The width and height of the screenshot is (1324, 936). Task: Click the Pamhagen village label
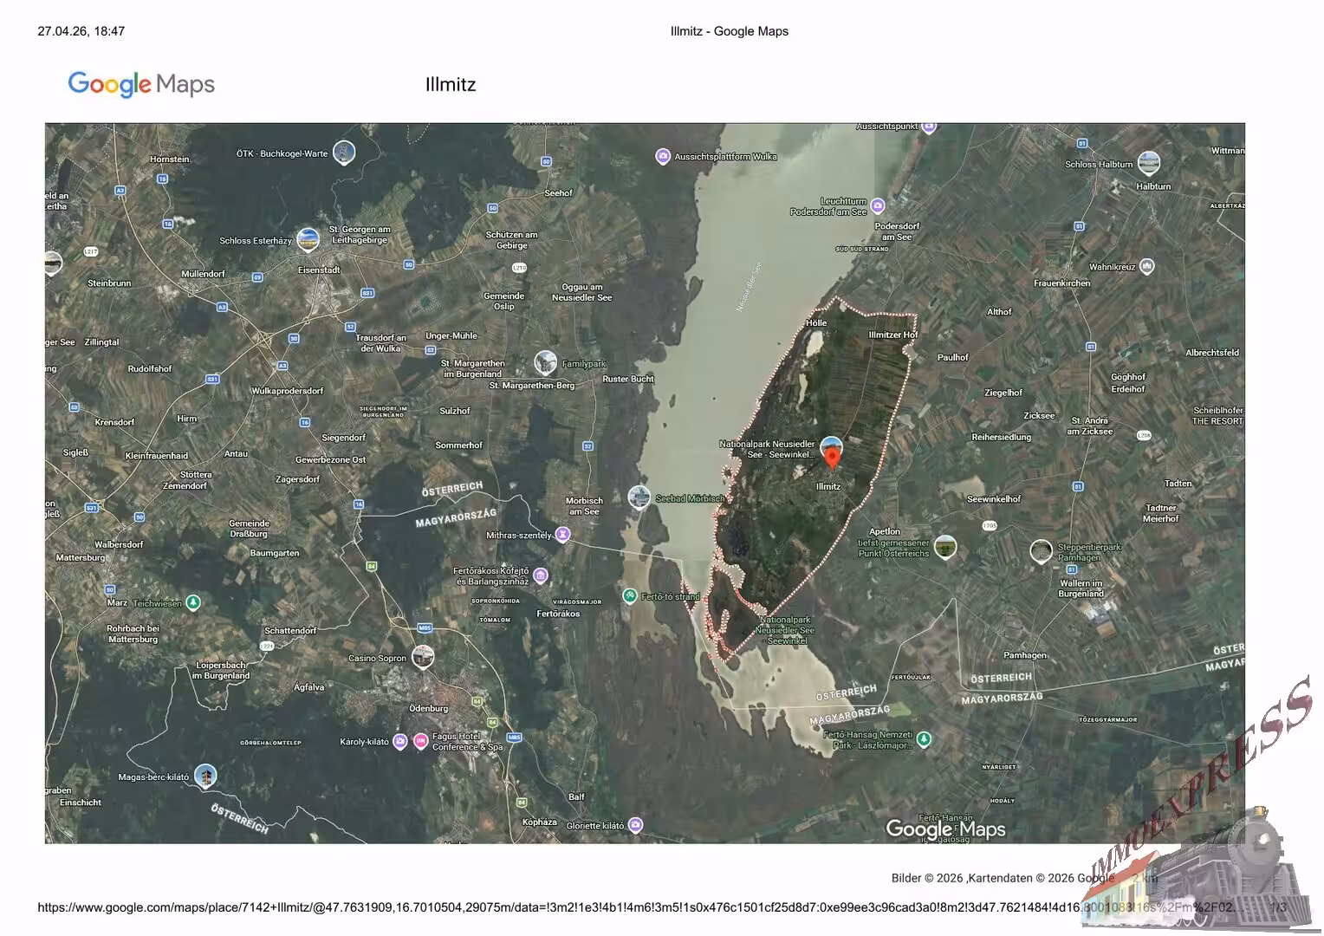click(x=1025, y=655)
